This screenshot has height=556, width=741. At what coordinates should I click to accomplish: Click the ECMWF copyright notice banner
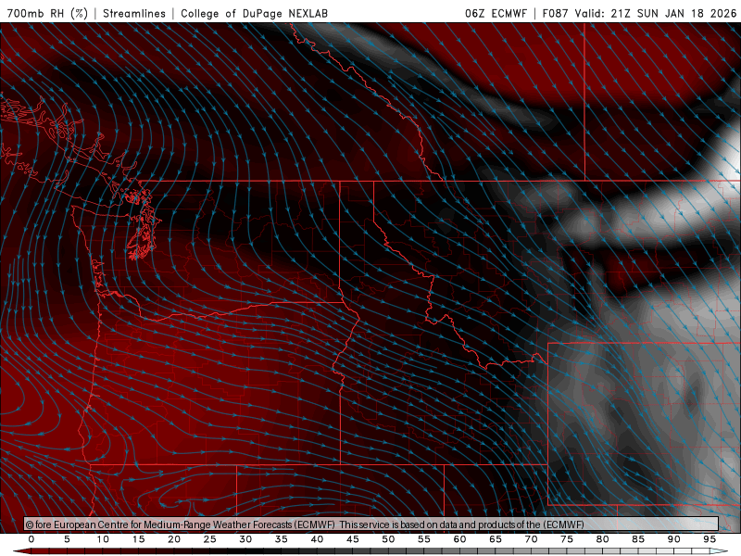371,524
